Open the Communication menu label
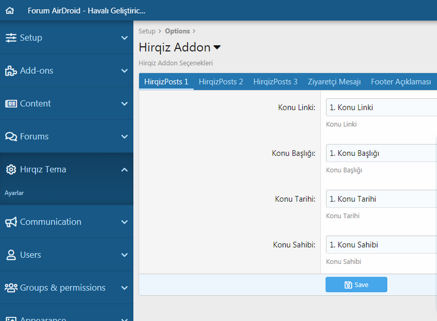 [51, 222]
